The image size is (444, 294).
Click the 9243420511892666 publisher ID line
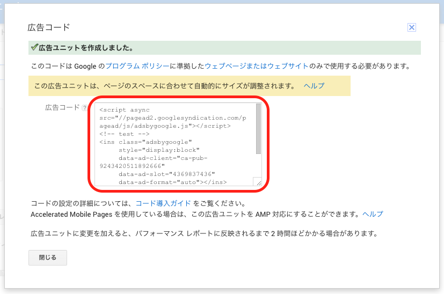(132, 166)
